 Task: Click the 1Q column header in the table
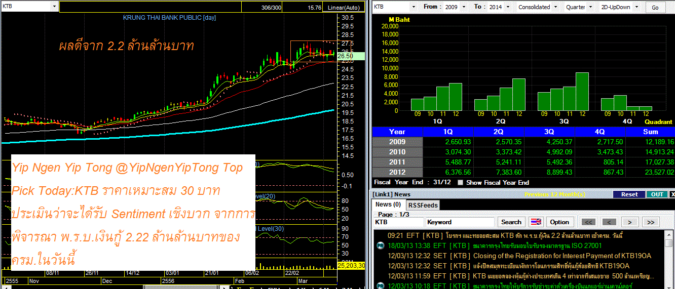pos(447,132)
